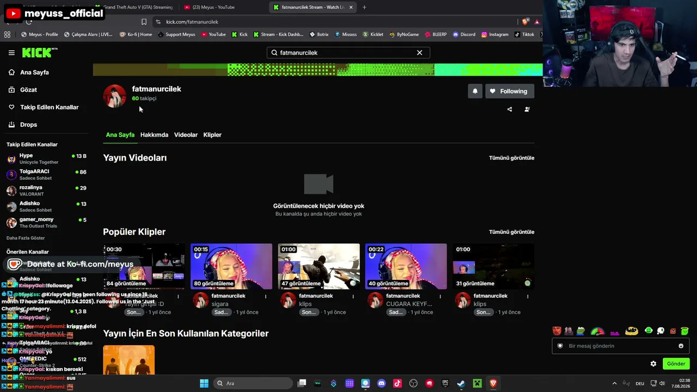Expand Daha Fazla Göster channel list
The width and height of the screenshot is (697, 392).
tap(26, 238)
